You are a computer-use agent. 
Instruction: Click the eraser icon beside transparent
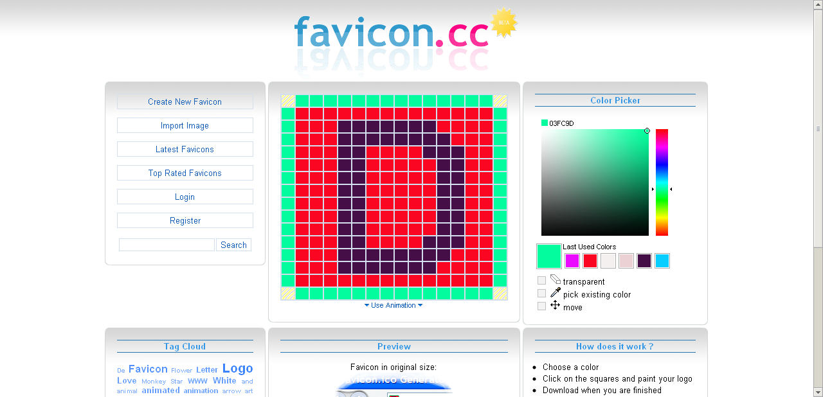[556, 279]
